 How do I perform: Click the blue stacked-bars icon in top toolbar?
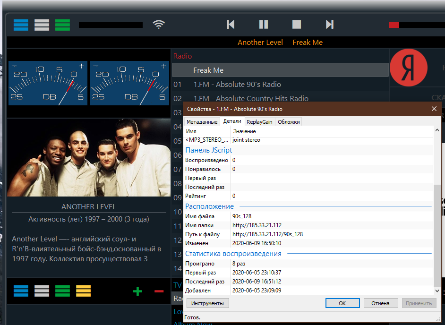[x=21, y=25]
